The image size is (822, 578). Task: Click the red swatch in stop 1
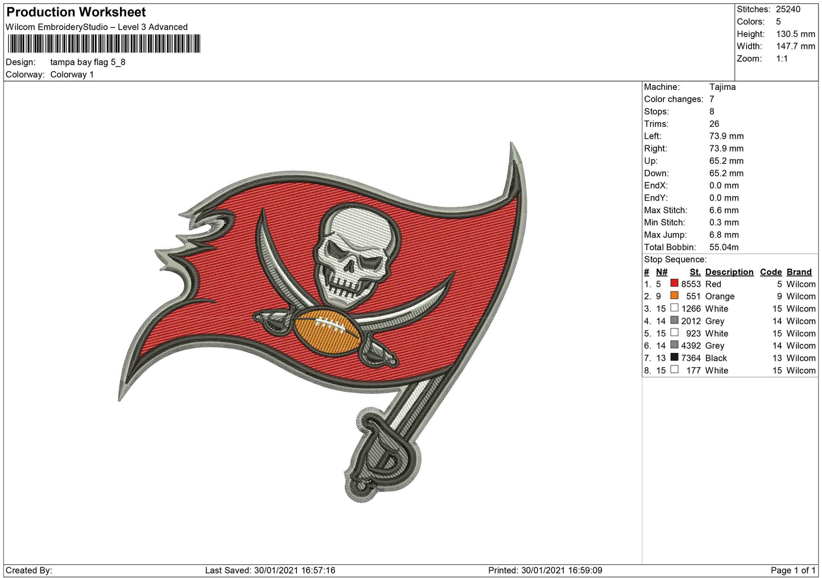[x=674, y=283]
